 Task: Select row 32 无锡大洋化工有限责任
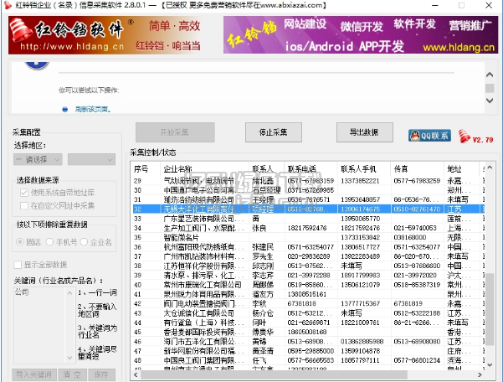pos(308,209)
